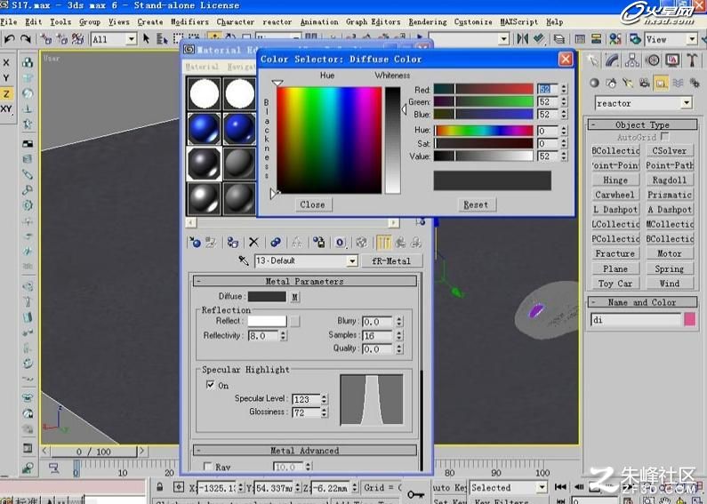Collapse the Object Type rollout
The height and width of the screenshot is (504, 707).
(x=642, y=124)
